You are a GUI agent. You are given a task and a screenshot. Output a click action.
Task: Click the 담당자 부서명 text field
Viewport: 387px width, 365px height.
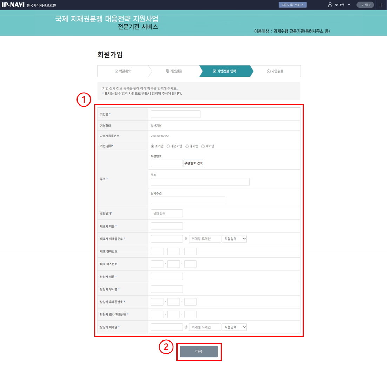click(167, 289)
